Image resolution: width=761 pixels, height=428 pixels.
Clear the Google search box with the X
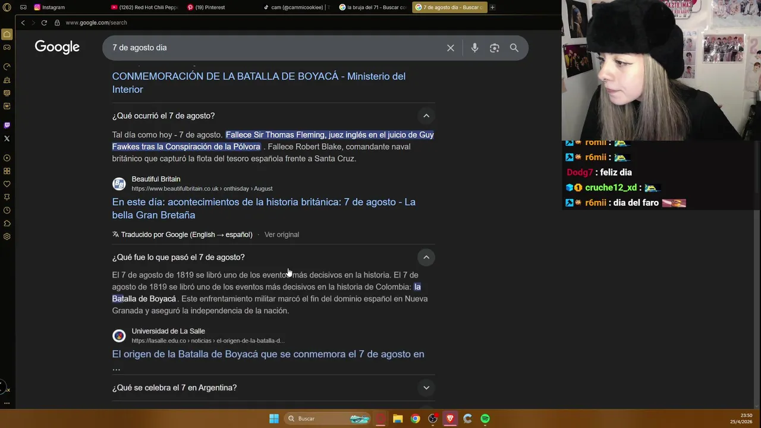point(451,48)
